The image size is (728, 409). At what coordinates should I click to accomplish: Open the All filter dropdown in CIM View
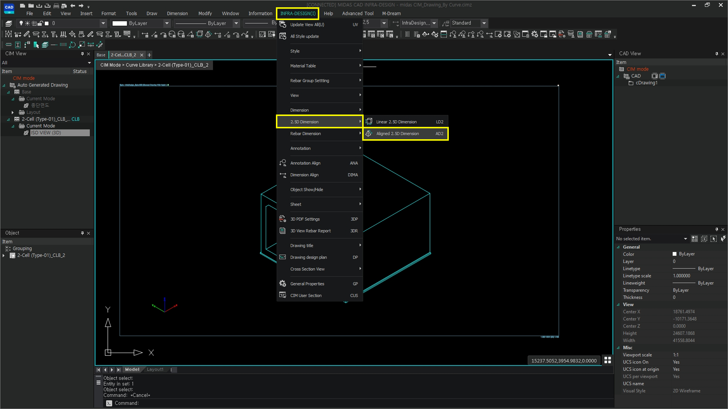89,63
